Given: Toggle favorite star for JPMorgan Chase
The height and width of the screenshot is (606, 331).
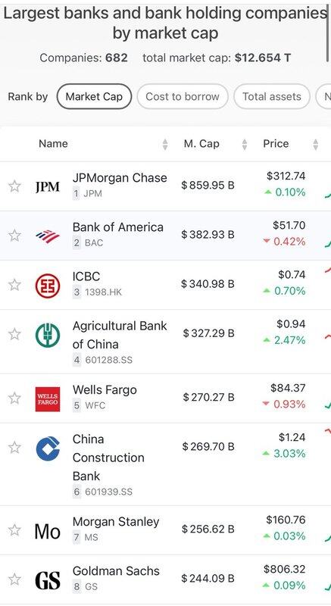Looking at the screenshot, I should tap(14, 186).
